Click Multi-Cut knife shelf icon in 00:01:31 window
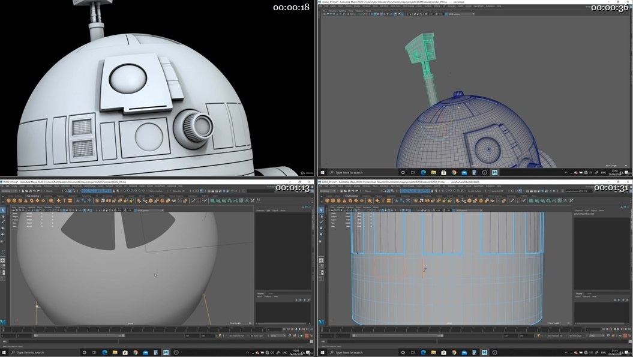 pyautogui.click(x=512, y=200)
